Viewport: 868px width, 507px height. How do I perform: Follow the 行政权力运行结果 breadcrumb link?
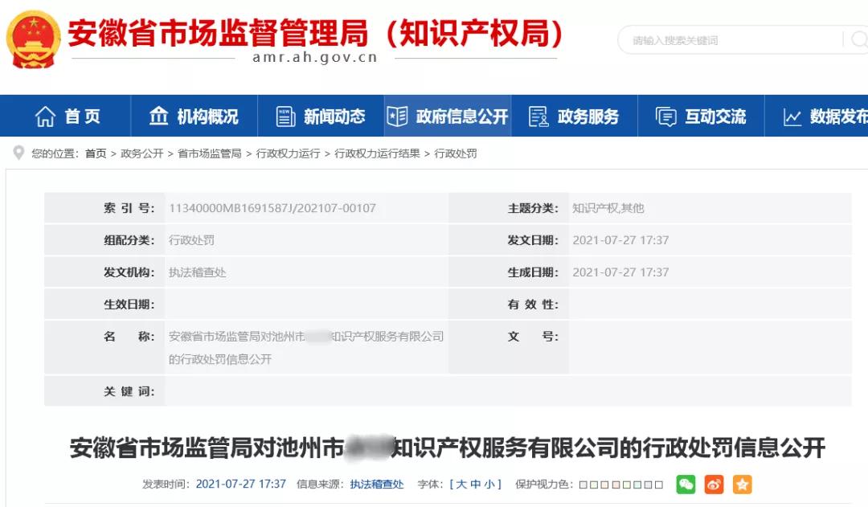[x=377, y=153]
